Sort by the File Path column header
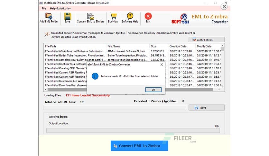269x156 pixels. coord(75,46)
